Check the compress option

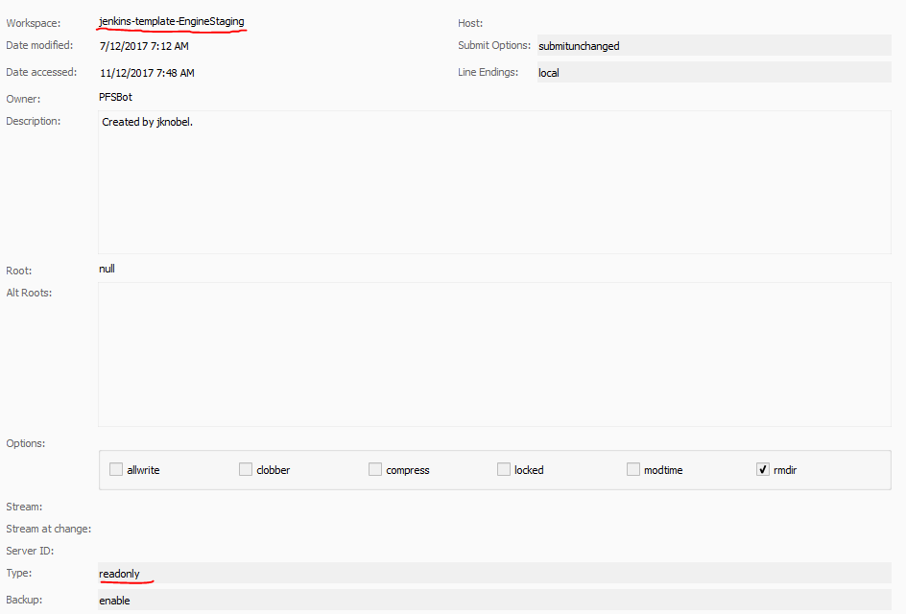click(x=375, y=469)
